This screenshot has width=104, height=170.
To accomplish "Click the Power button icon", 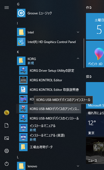I will [7, 164].
